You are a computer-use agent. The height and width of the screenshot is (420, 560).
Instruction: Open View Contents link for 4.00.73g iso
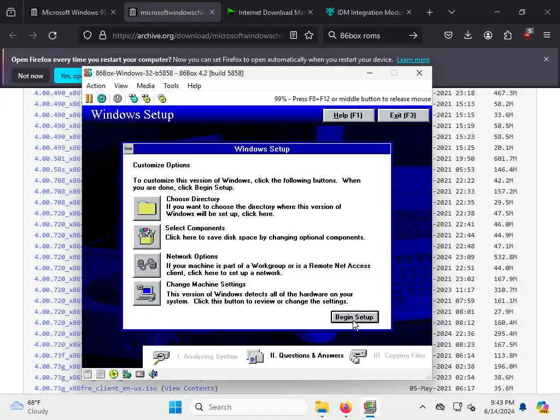189,388
